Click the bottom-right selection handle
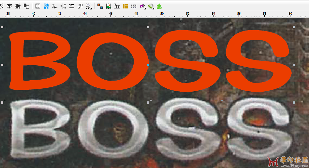The height and width of the screenshot is (168, 309). [x=294, y=103]
